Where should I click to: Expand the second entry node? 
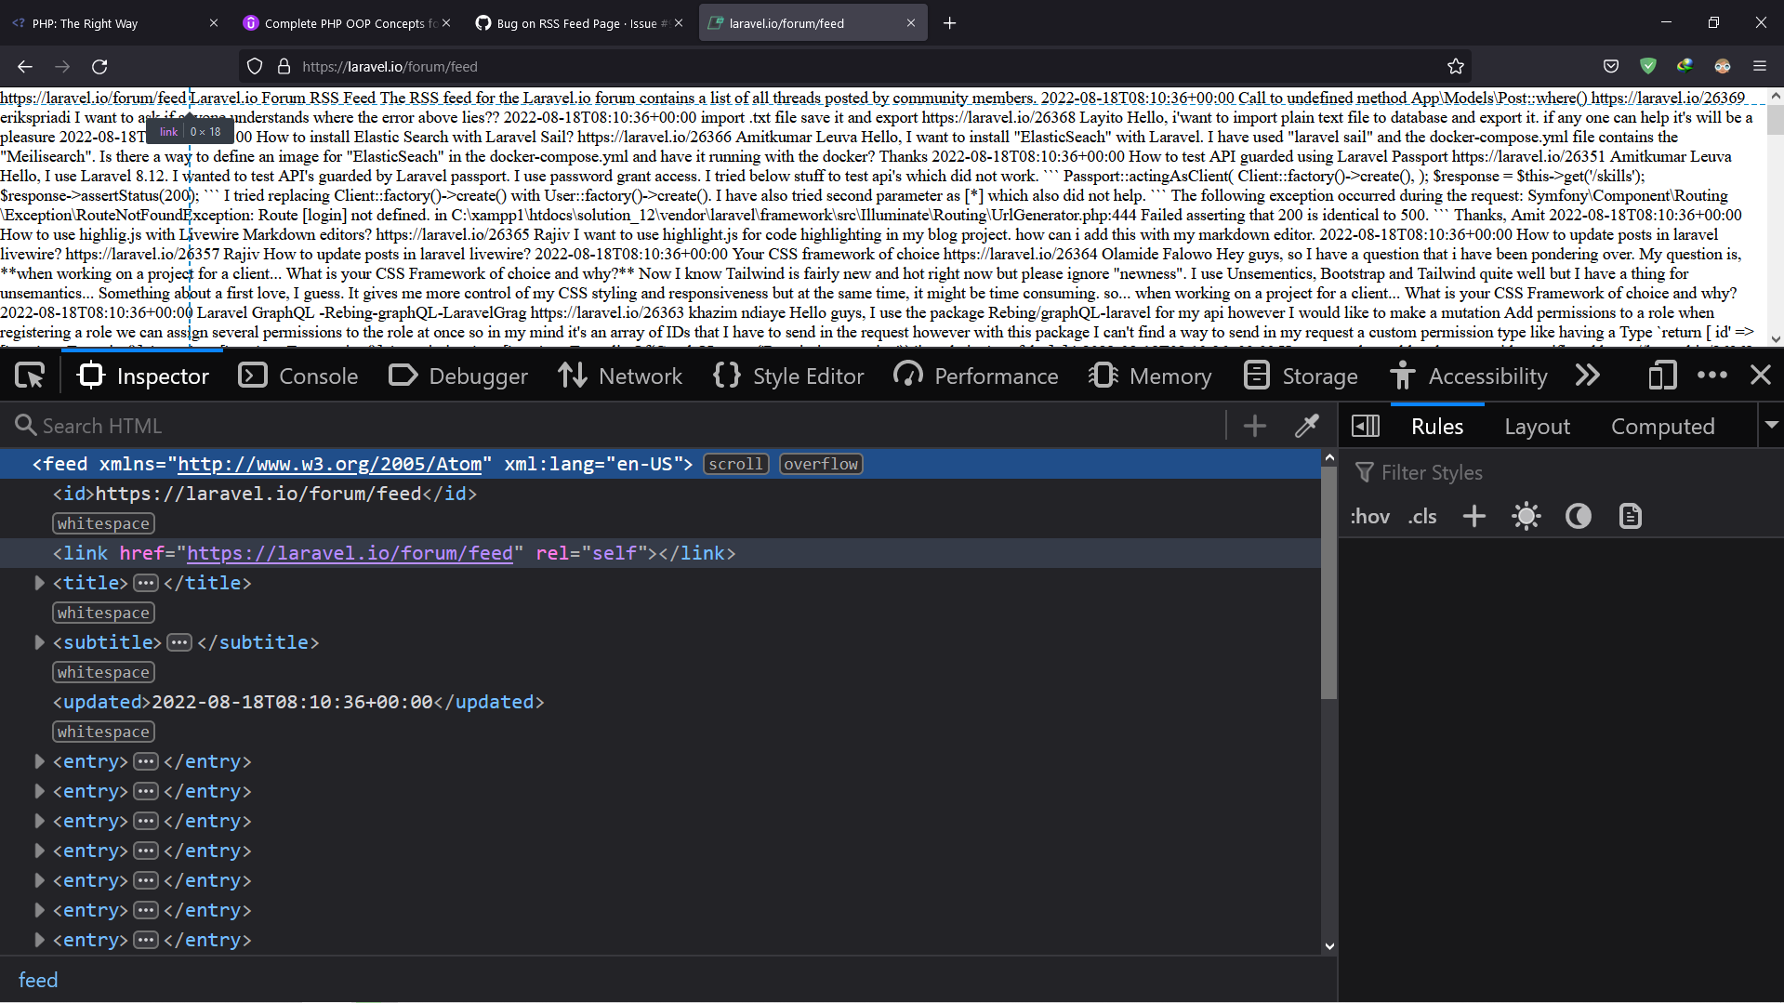[39, 791]
